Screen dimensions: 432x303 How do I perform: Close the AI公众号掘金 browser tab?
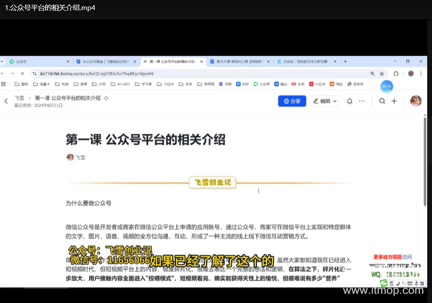click(x=135, y=62)
